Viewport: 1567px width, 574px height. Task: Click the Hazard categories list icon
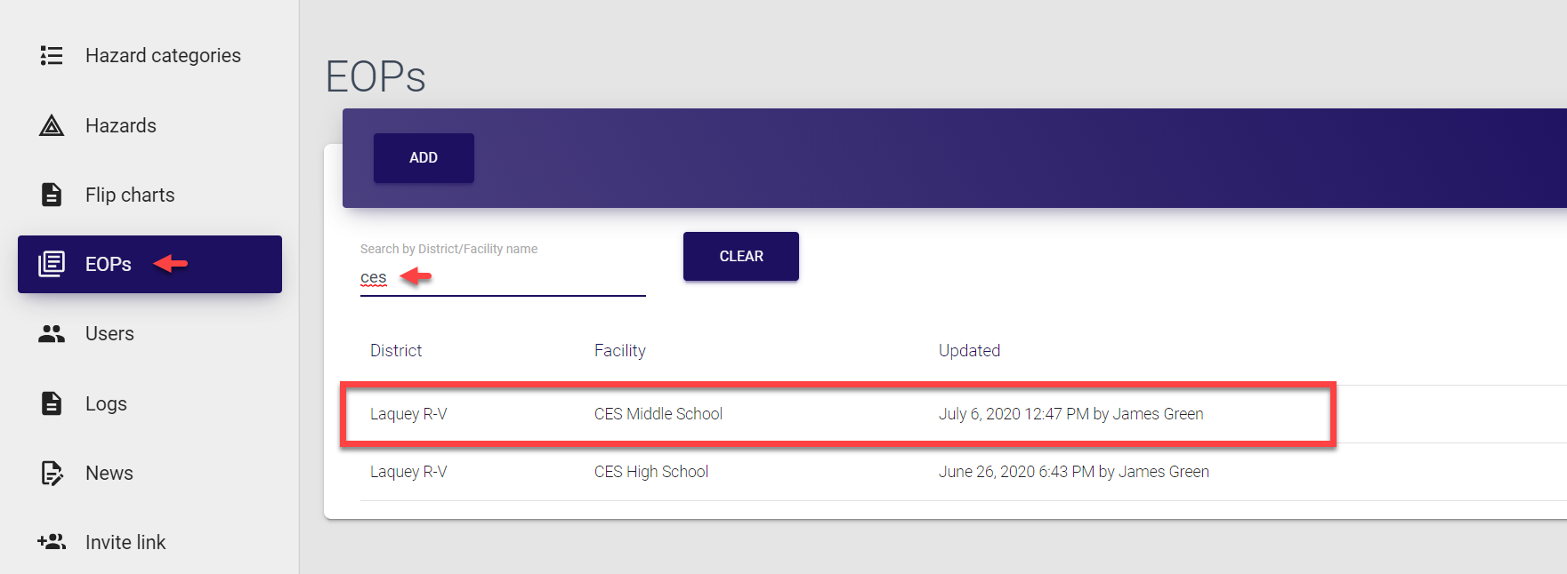tap(52, 56)
